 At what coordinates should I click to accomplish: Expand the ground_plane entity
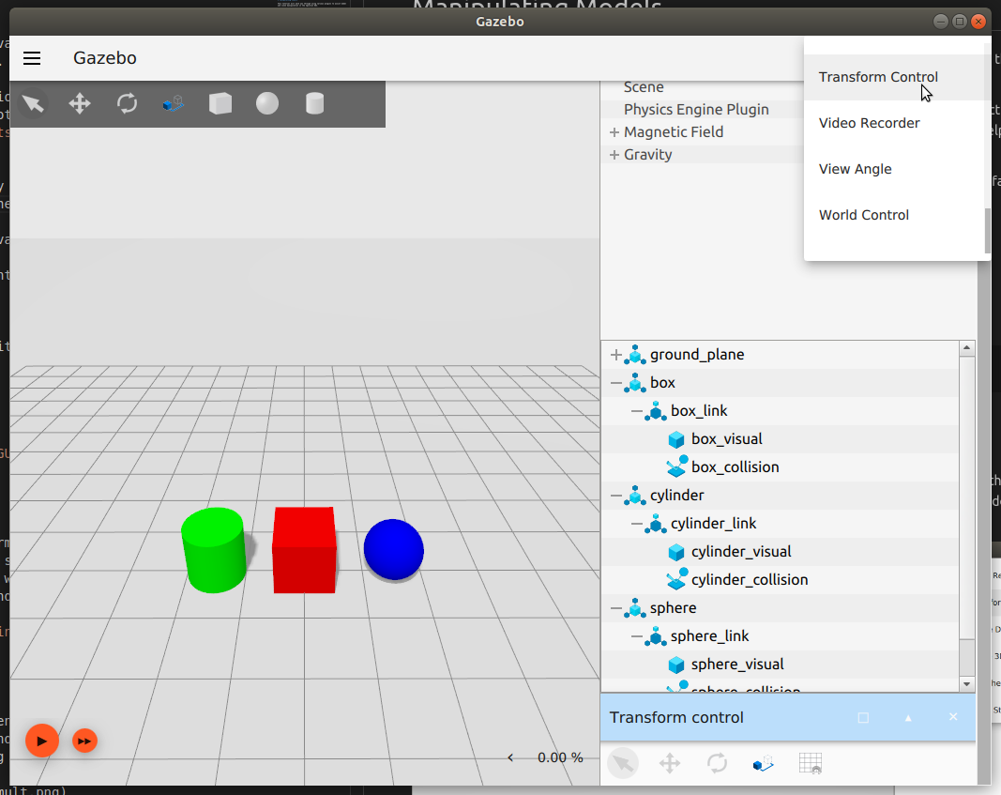click(x=615, y=355)
